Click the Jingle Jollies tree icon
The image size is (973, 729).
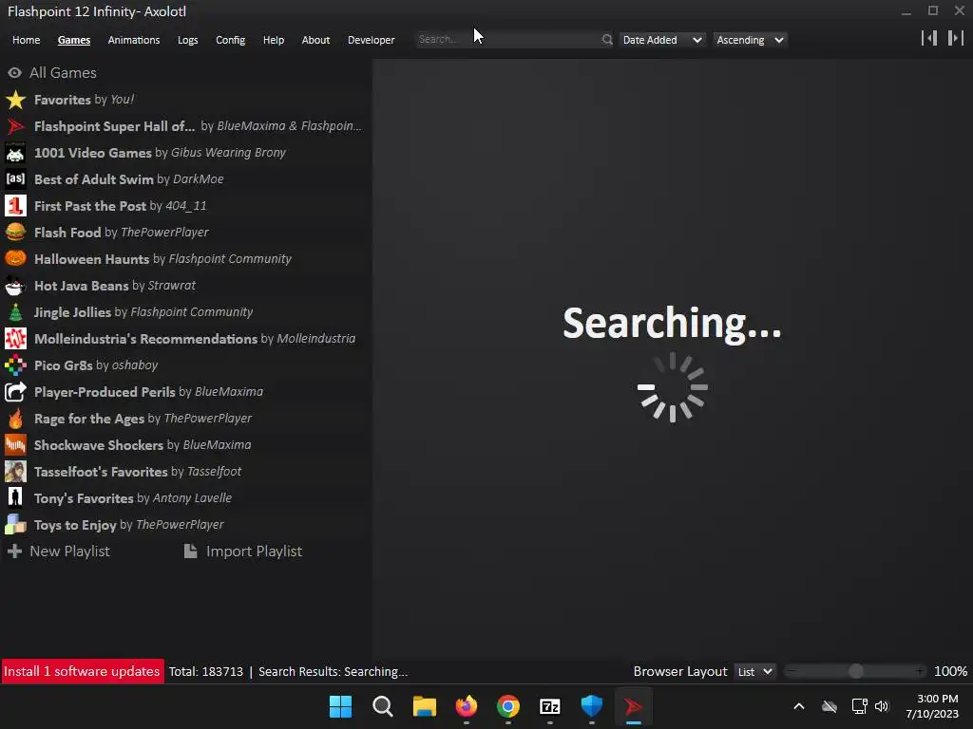15,312
